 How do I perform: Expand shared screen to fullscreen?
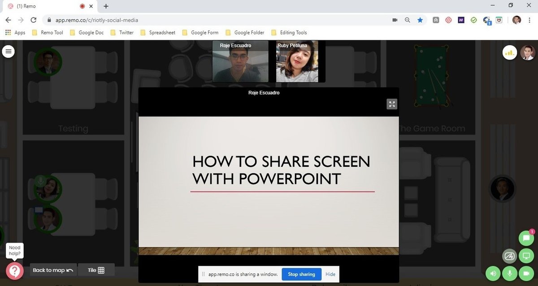point(392,104)
